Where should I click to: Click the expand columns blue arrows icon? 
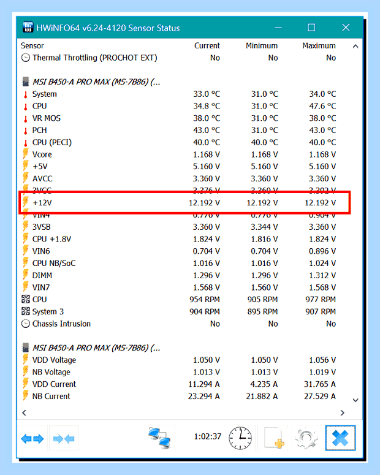(x=32, y=438)
